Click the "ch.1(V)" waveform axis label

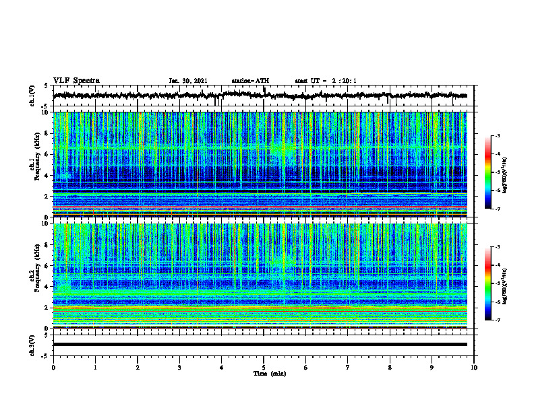(32, 96)
